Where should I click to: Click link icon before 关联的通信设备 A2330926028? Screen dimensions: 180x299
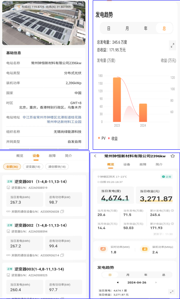pos(8,211)
